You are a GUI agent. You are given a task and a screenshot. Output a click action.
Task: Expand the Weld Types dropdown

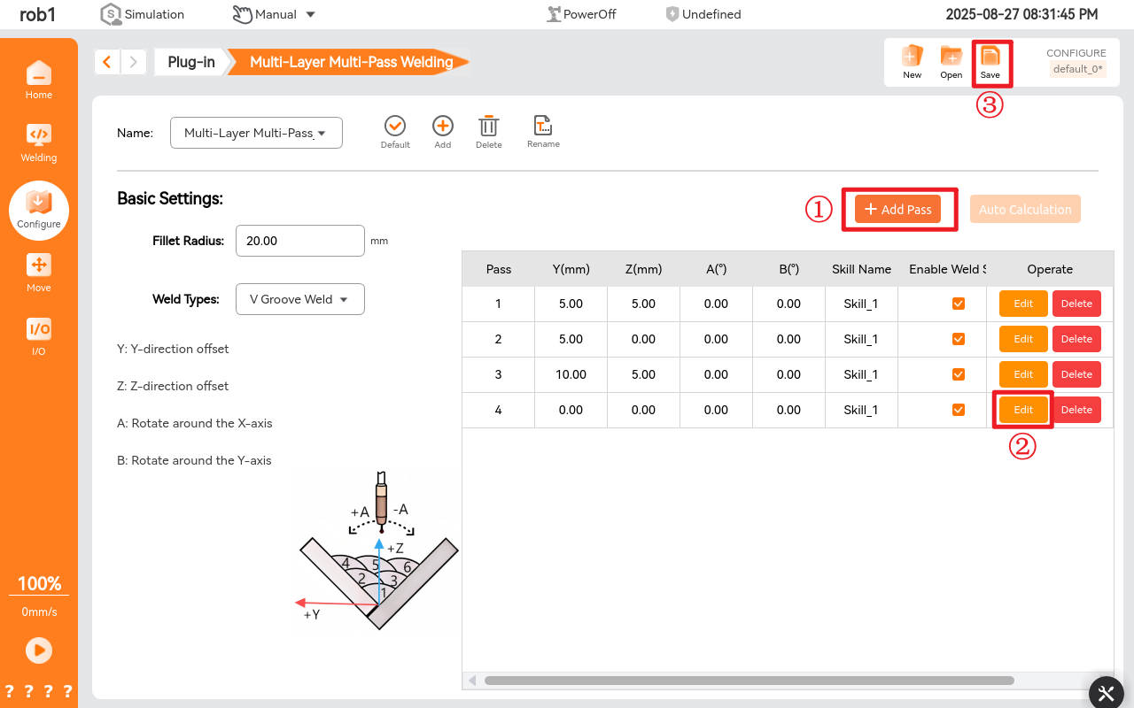point(299,299)
